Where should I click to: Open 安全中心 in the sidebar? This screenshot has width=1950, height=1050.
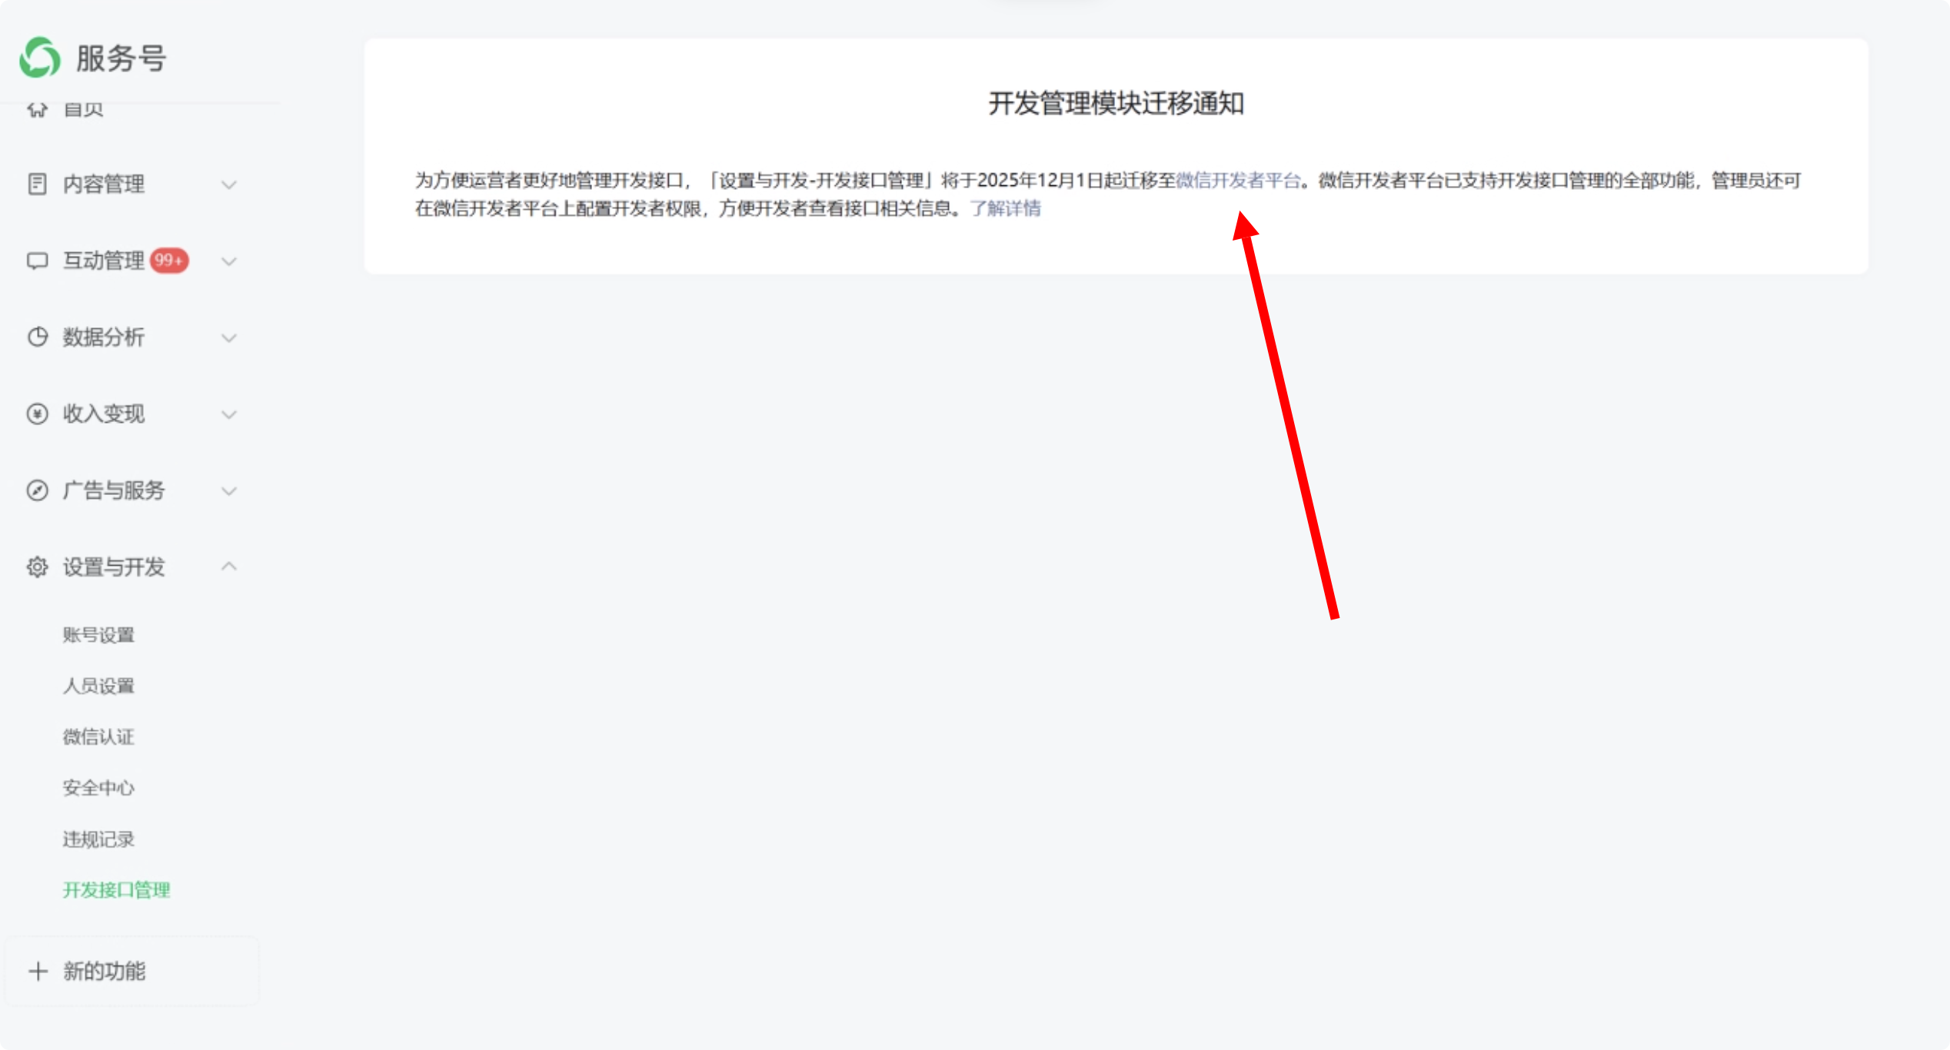click(x=98, y=788)
